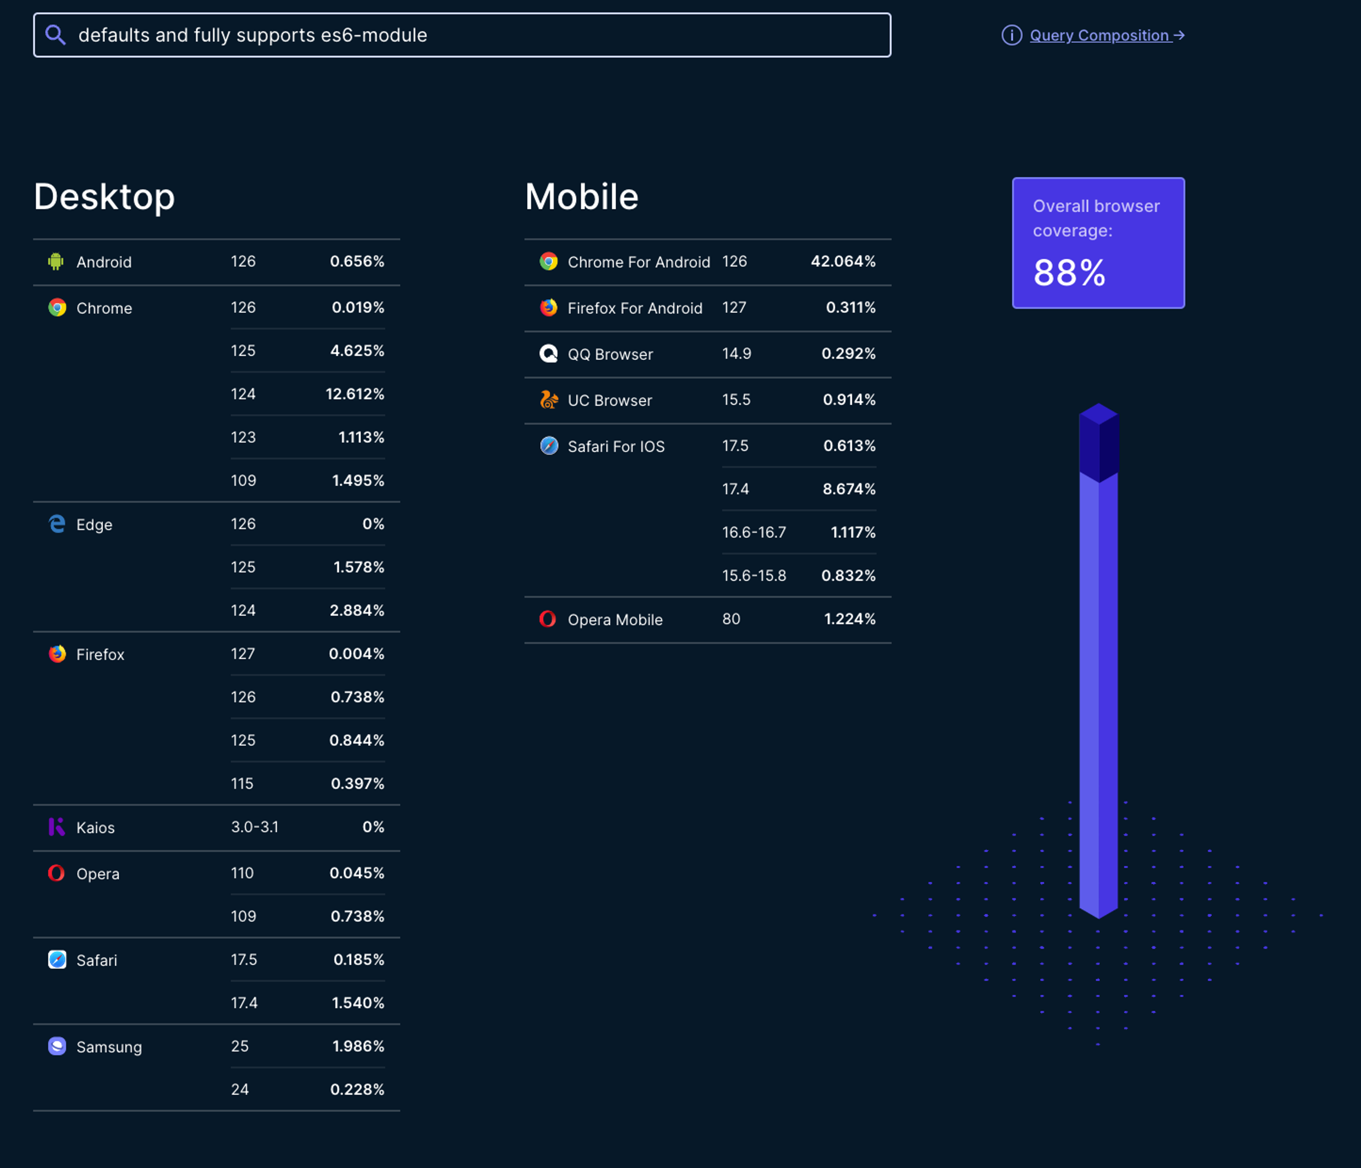Click the Chrome For Android icon

(x=548, y=262)
